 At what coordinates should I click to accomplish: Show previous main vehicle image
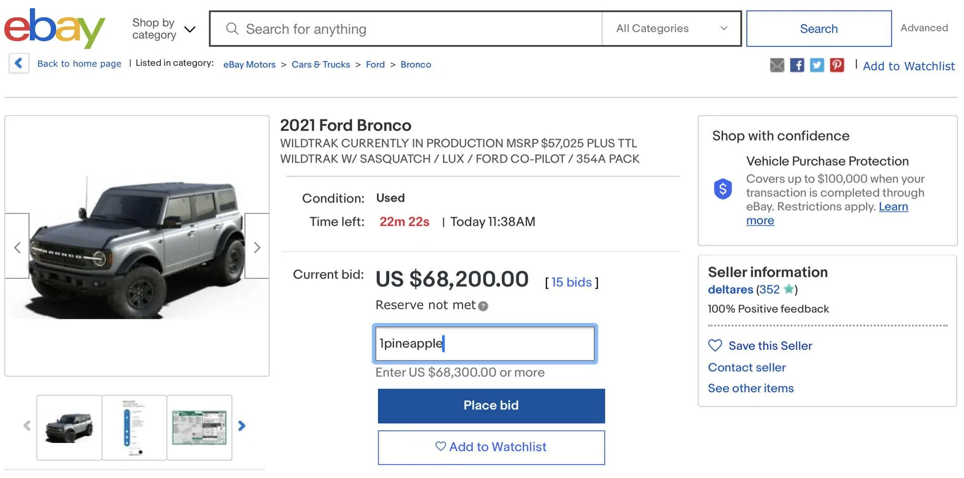point(17,246)
